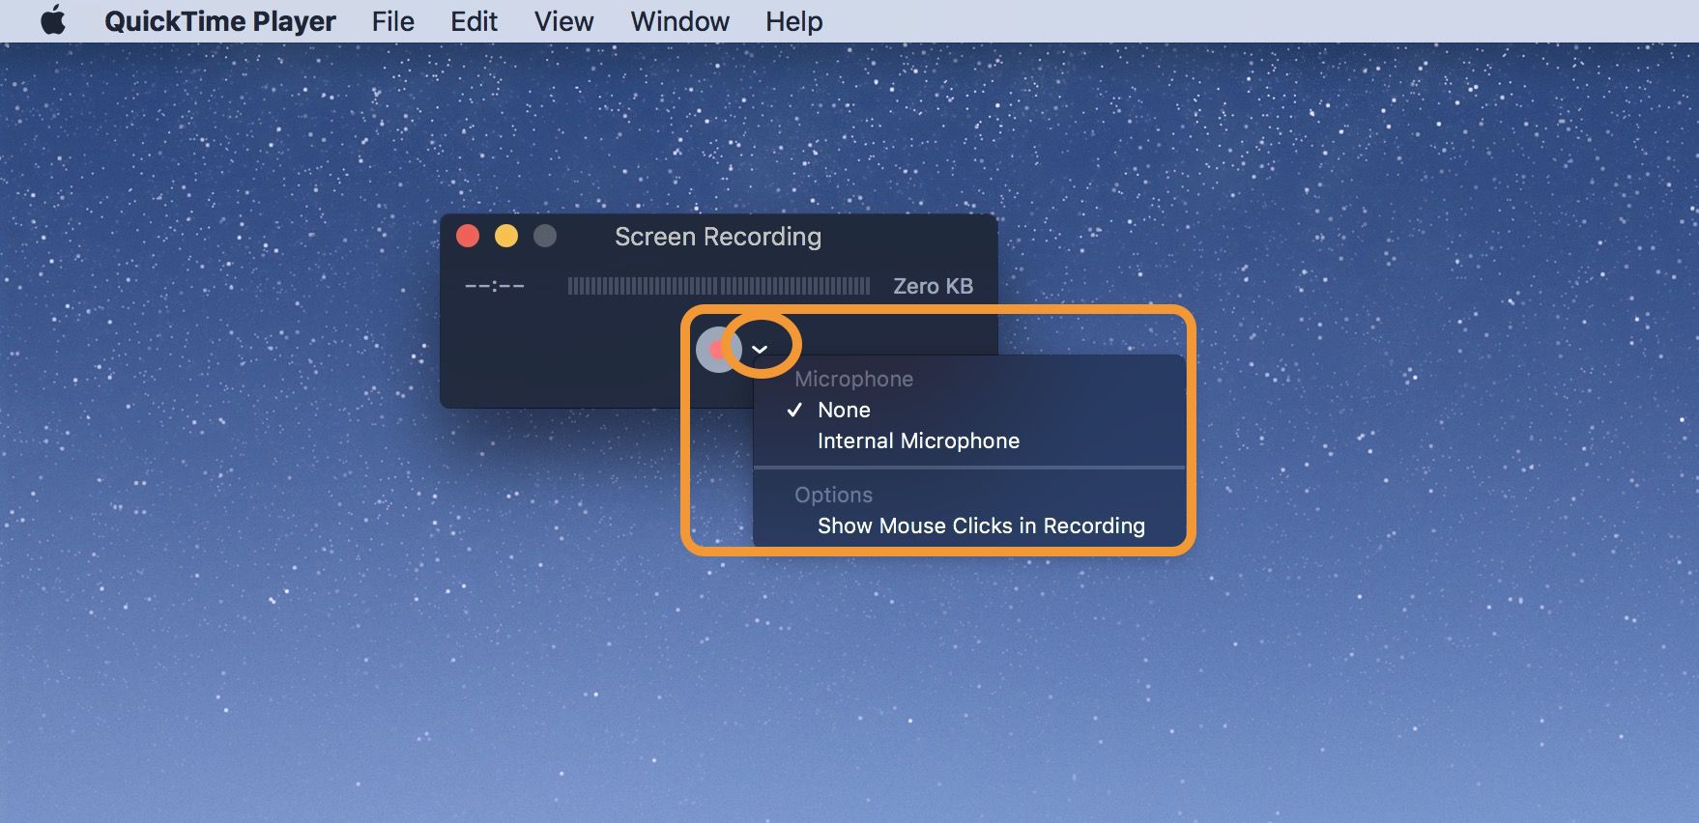Open the File menu
1699x823 pixels.
point(392,21)
